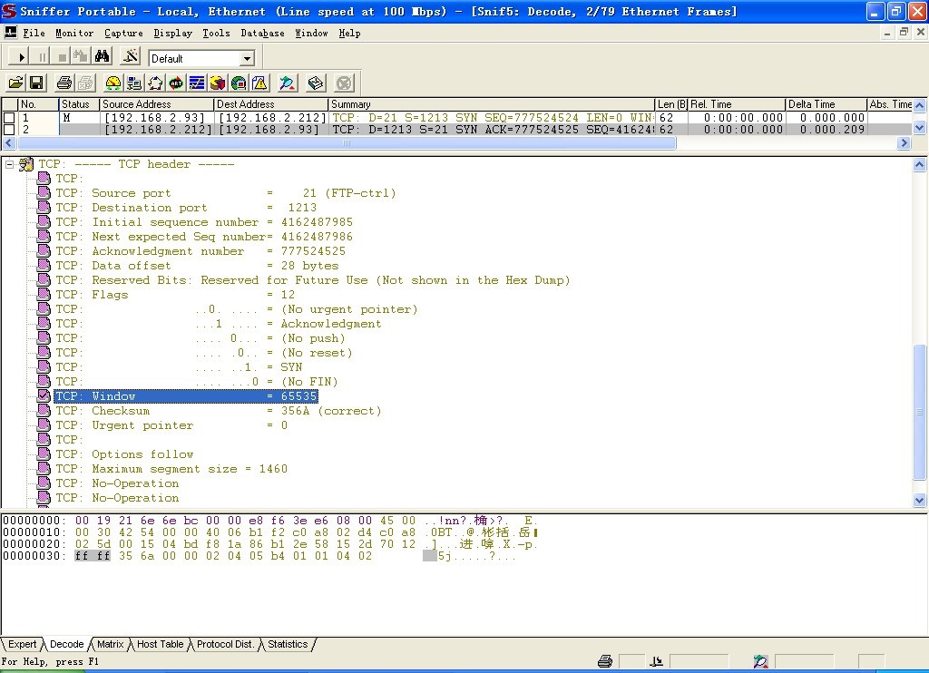Image resolution: width=929 pixels, height=673 pixels.
Task: Click the status bar network connection icon
Action: [657, 661]
